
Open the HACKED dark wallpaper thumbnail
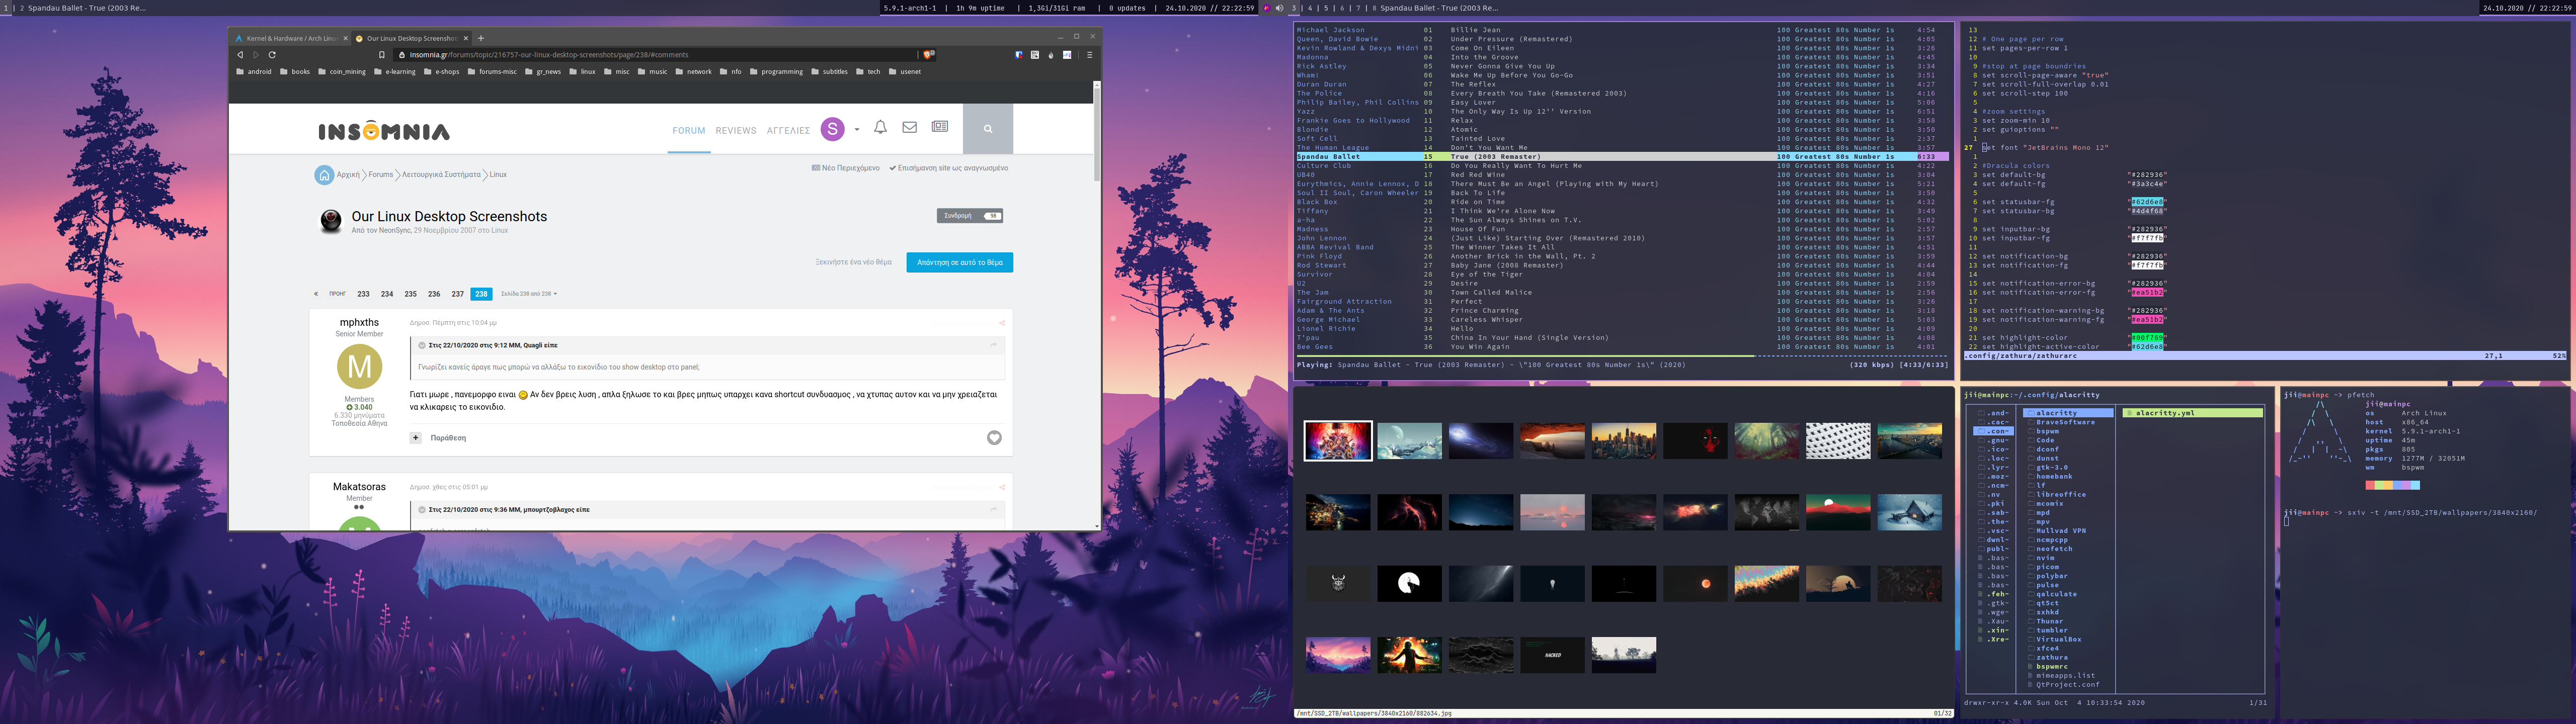1552,655
